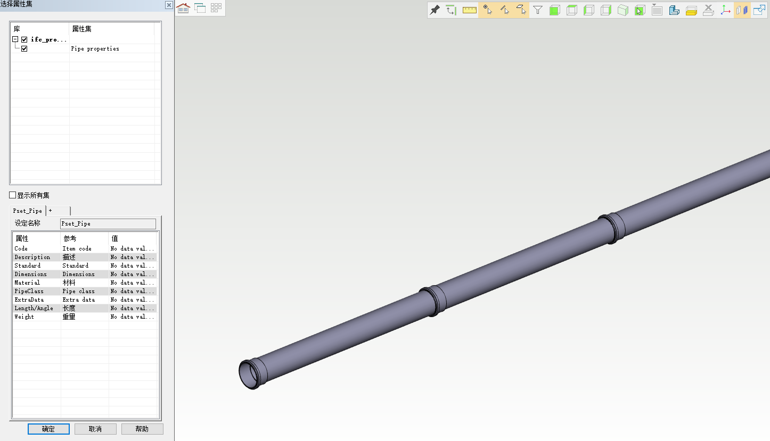The width and height of the screenshot is (770, 441).
Task: Click the cube with green top face
Action: 572,10
